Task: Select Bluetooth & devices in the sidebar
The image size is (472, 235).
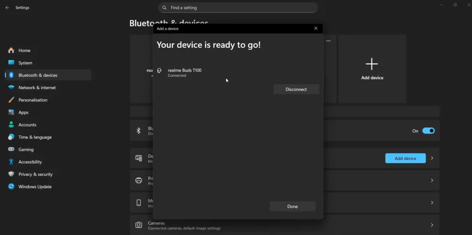Action: 48,75
